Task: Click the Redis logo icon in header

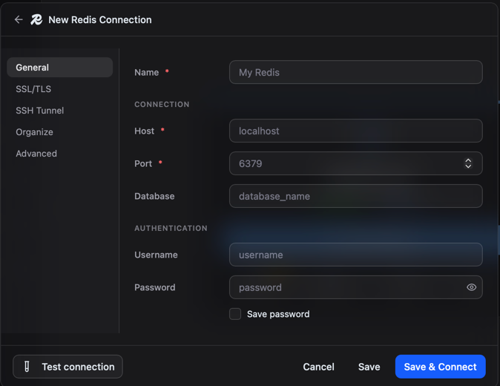Action: (x=36, y=20)
